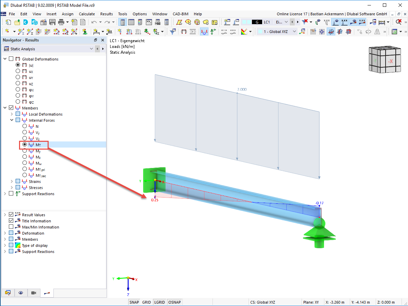Print the current graphic
Screen dimensions: 408x306
[61, 22]
